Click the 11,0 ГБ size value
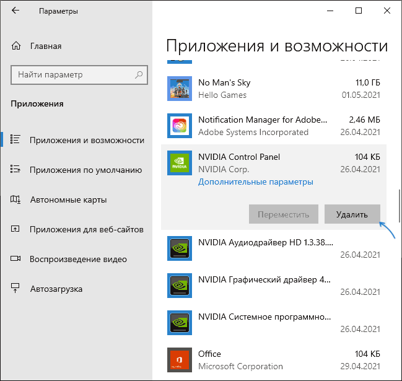Image resolution: width=402 pixels, height=381 pixels. point(368,82)
